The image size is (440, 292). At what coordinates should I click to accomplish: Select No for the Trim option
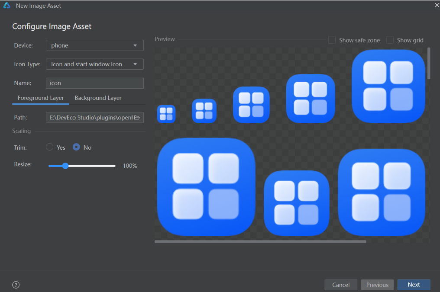[x=76, y=147]
